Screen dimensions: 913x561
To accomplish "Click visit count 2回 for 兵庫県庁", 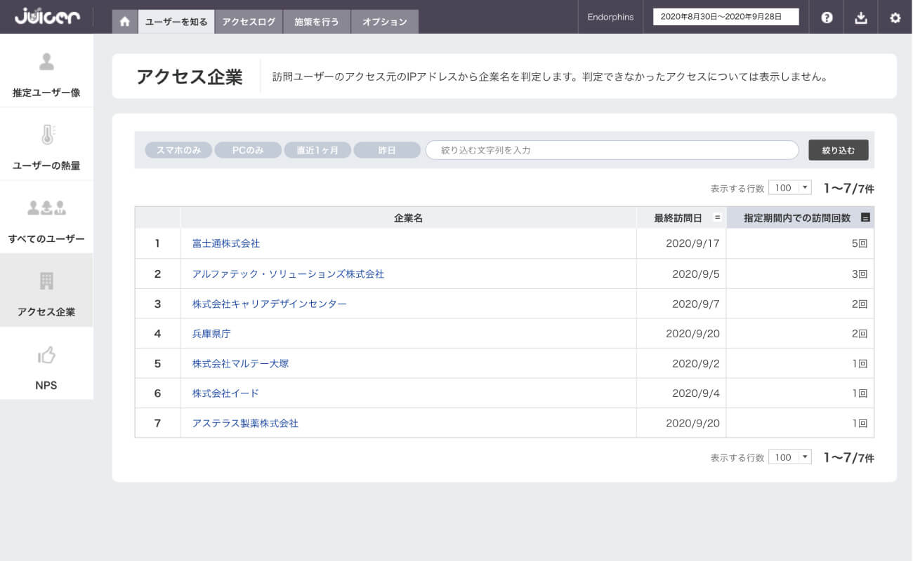I will coord(860,334).
